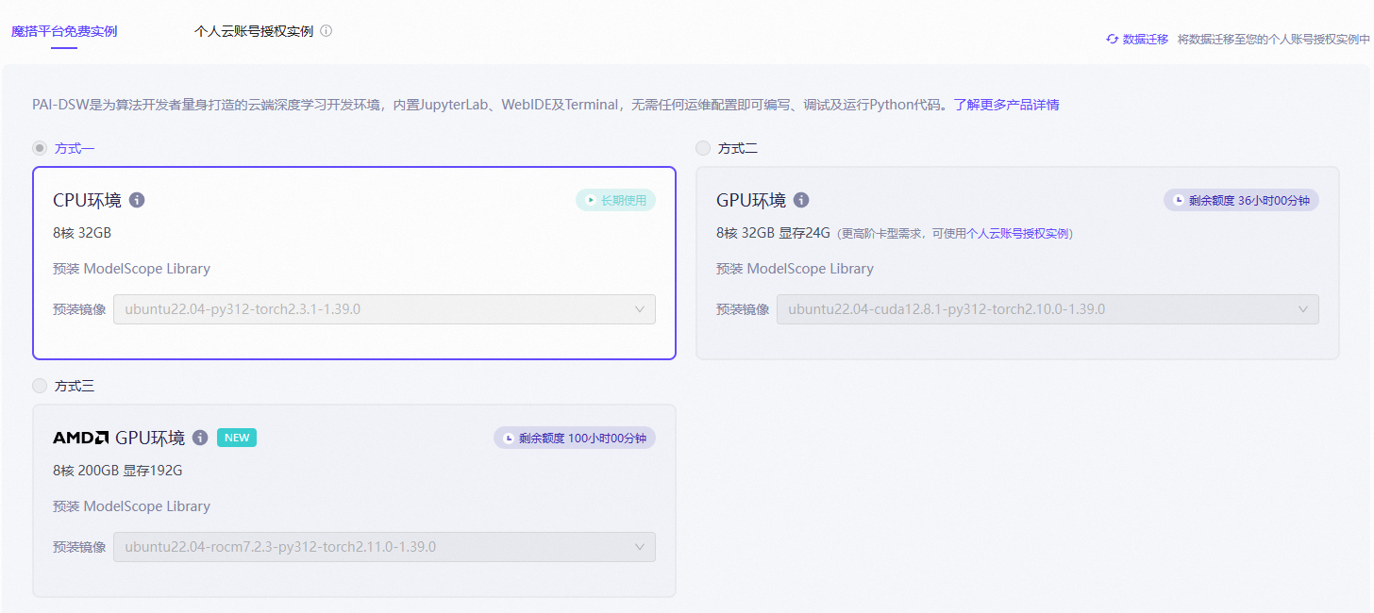Select the 方式三 radio button
The height and width of the screenshot is (613, 1374).
40,386
